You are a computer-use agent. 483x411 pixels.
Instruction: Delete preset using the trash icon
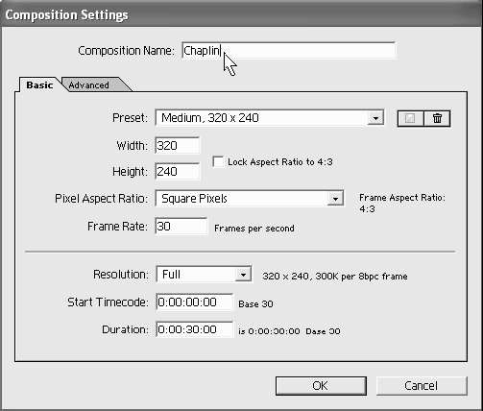point(437,118)
